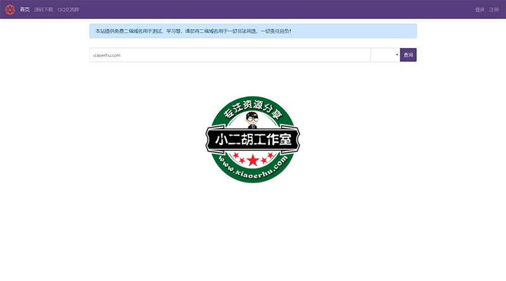Click the rightmost small red star
Screen dimensions: 506x281
[x=271, y=155]
